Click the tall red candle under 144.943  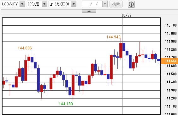(x=121, y=50)
